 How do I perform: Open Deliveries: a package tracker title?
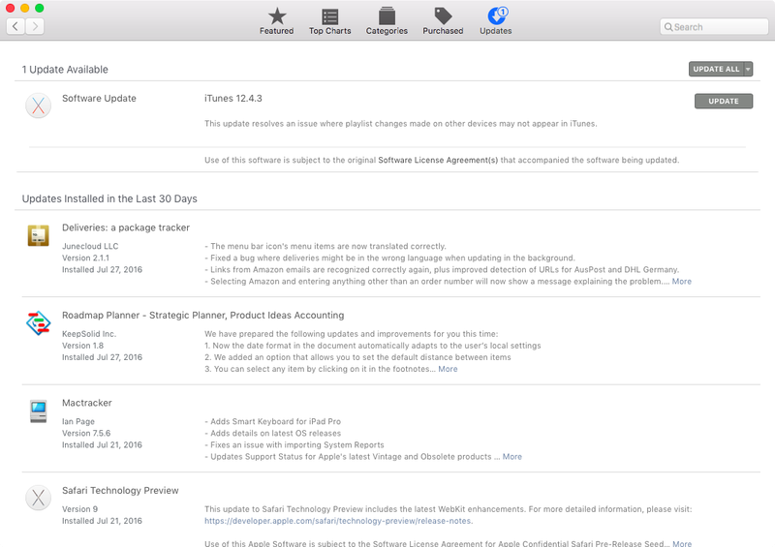(126, 228)
